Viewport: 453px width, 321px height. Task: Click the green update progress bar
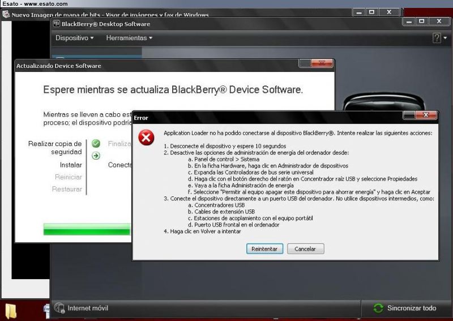point(87,229)
